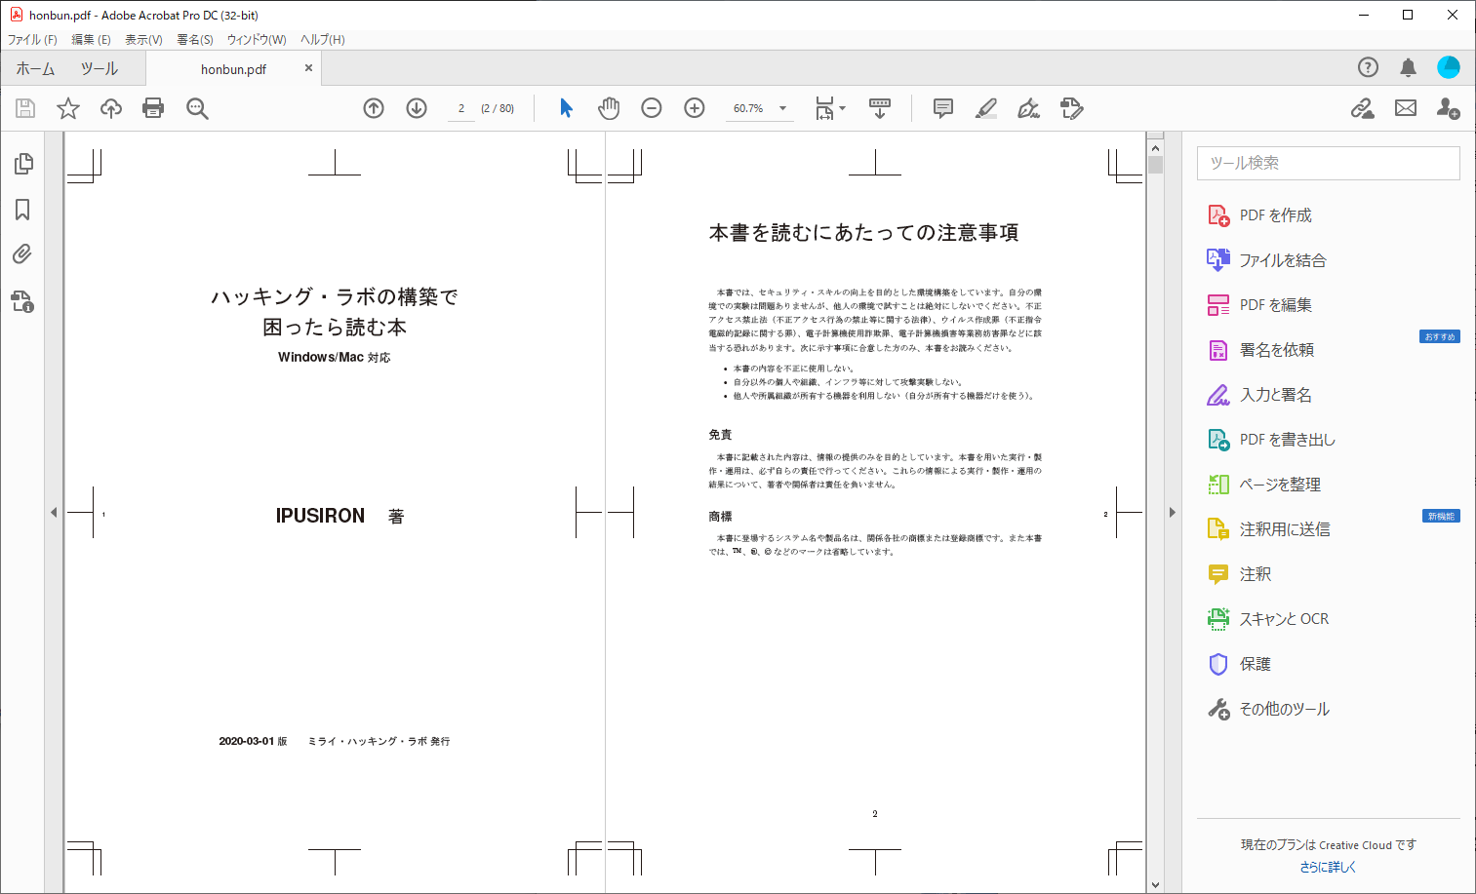
Task: Click the page number field
Action: click(x=460, y=108)
